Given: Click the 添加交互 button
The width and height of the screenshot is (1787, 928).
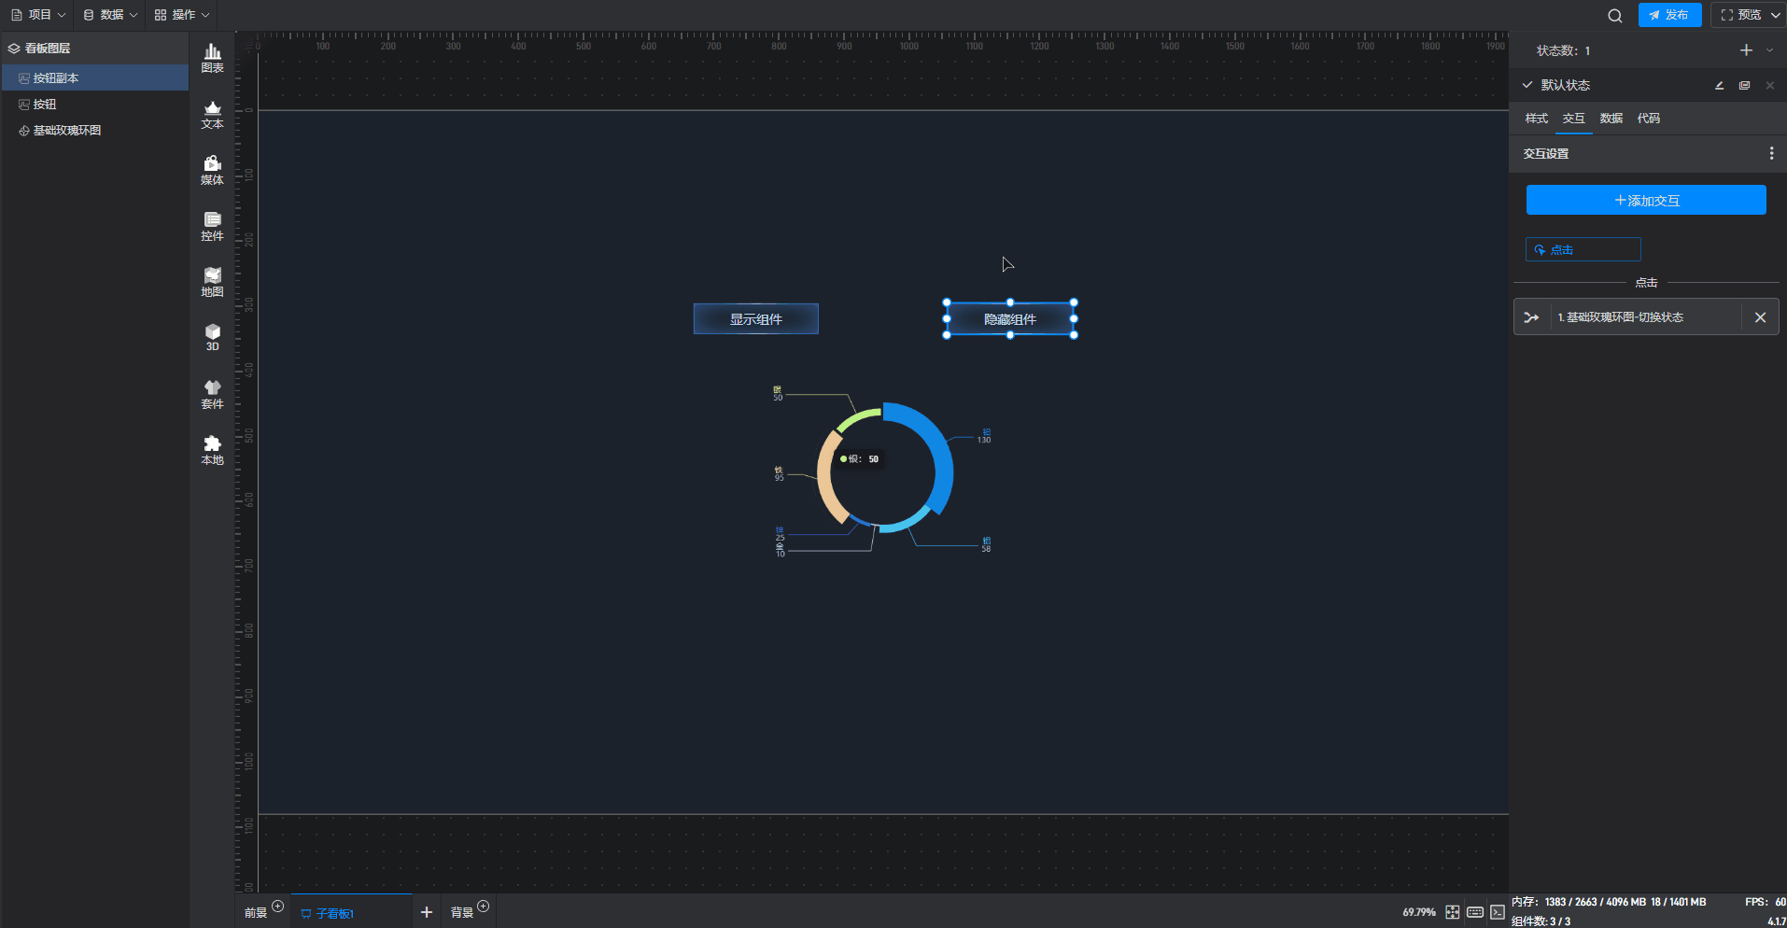Looking at the screenshot, I should pyautogui.click(x=1645, y=201).
